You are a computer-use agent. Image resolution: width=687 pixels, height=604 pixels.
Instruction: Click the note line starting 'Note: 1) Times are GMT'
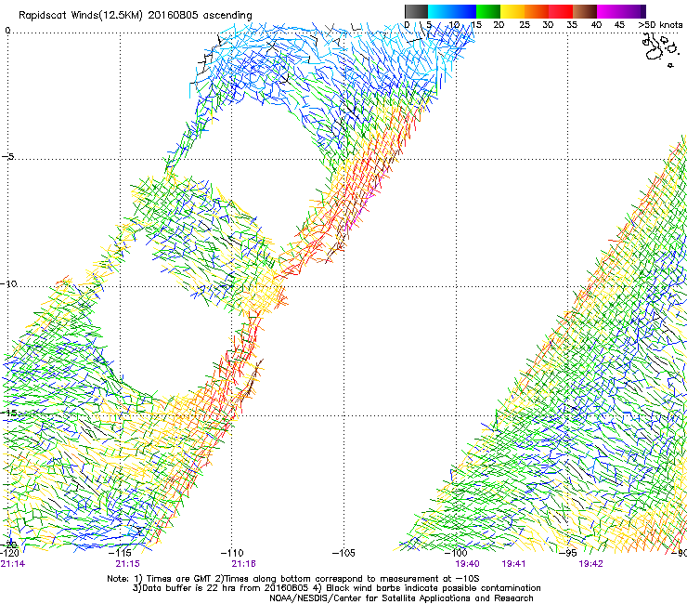(293, 579)
